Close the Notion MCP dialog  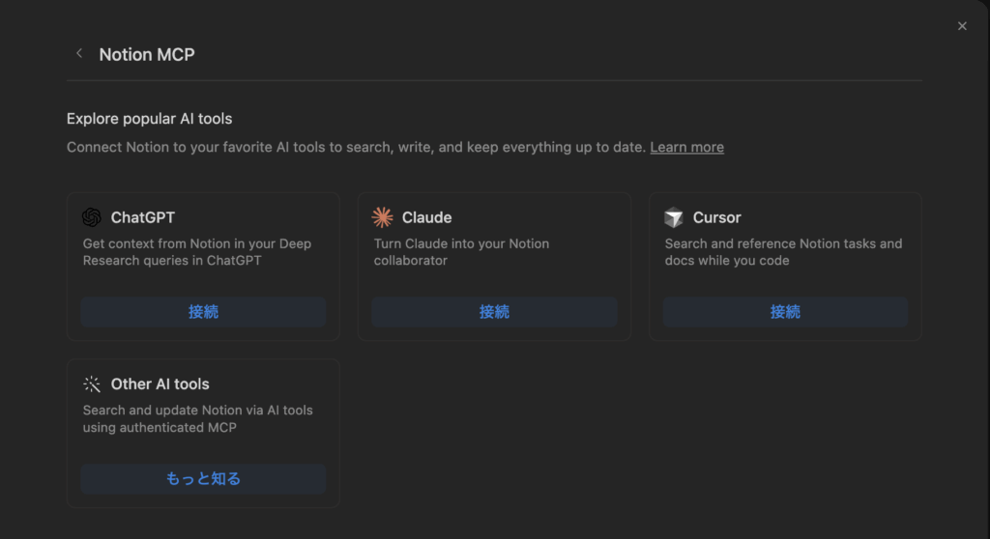(x=962, y=26)
